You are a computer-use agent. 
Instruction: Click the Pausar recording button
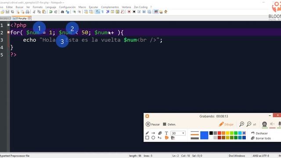(x=153, y=124)
